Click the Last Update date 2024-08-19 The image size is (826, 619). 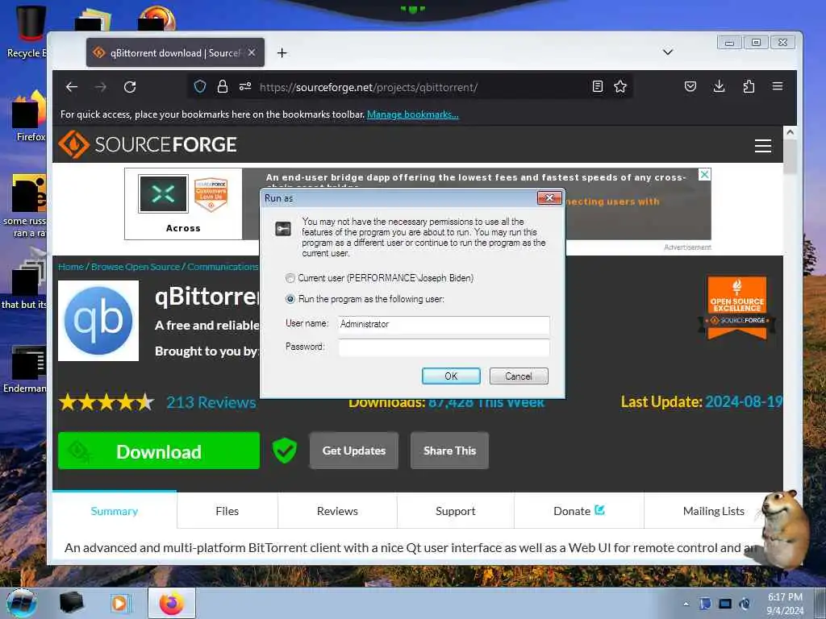pos(743,401)
